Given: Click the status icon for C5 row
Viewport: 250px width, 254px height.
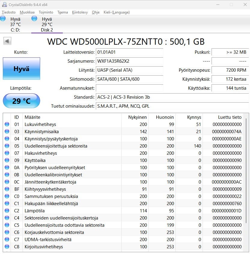Looking at the screenshot, I should click(x=7, y=225).
